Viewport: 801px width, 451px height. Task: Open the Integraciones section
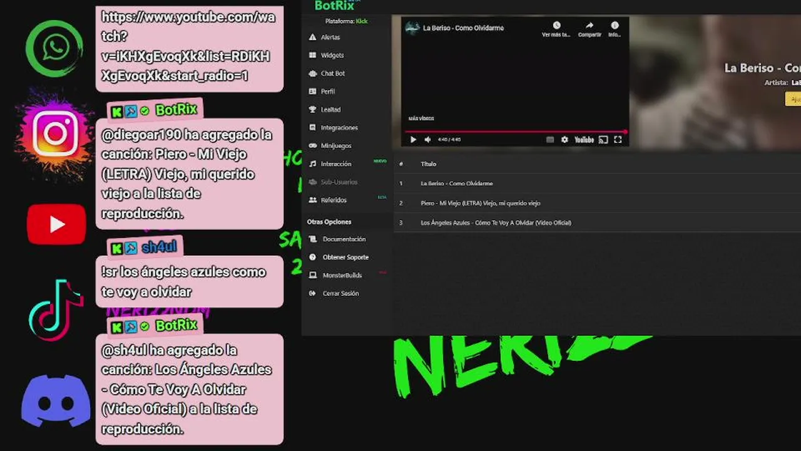[x=339, y=128]
